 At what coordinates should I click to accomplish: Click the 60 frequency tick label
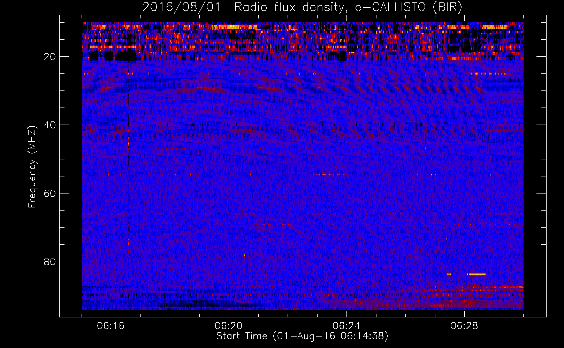50,193
